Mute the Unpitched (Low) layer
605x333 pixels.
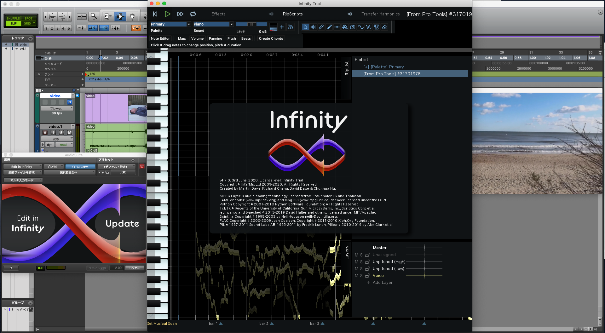356,269
